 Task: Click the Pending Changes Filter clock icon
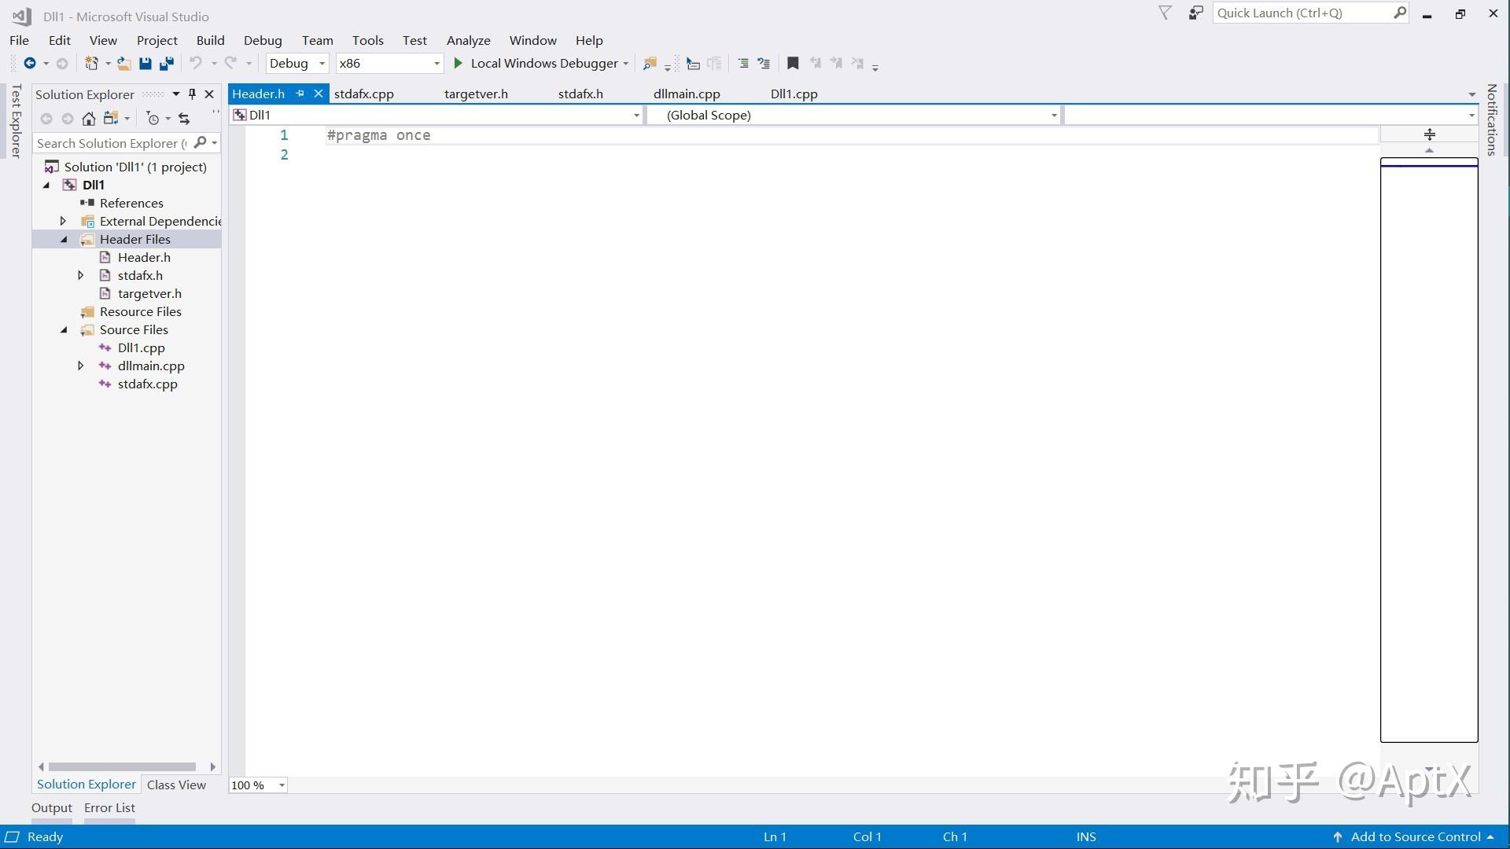pyautogui.click(x=153, y=119)
